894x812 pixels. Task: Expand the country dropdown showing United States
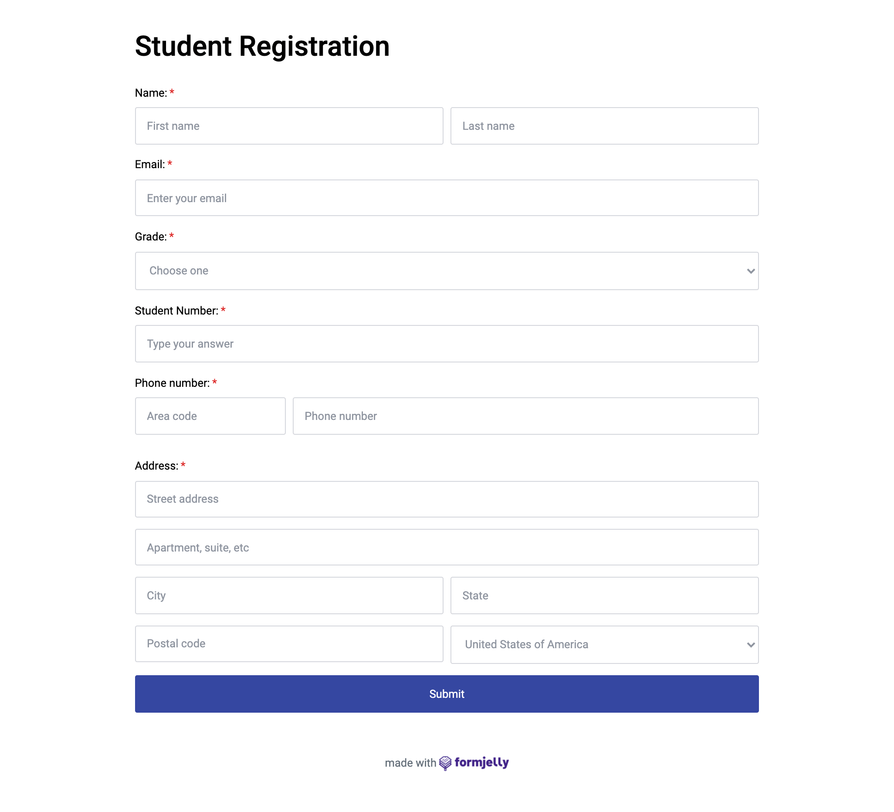[x=604, y=644]
